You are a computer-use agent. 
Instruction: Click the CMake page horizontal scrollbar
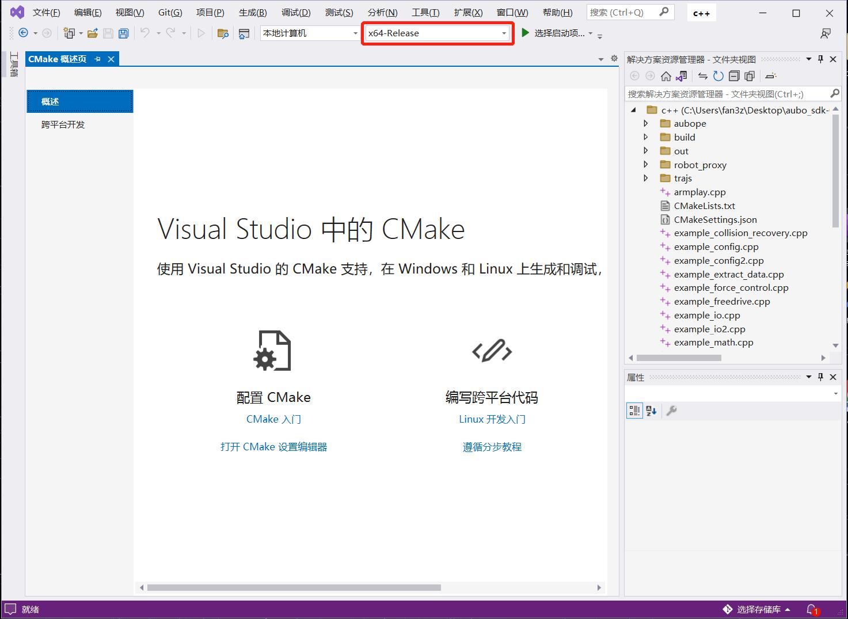click(x=294, y=588)
